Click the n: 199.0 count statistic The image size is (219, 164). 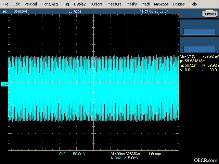click(209, 70)
